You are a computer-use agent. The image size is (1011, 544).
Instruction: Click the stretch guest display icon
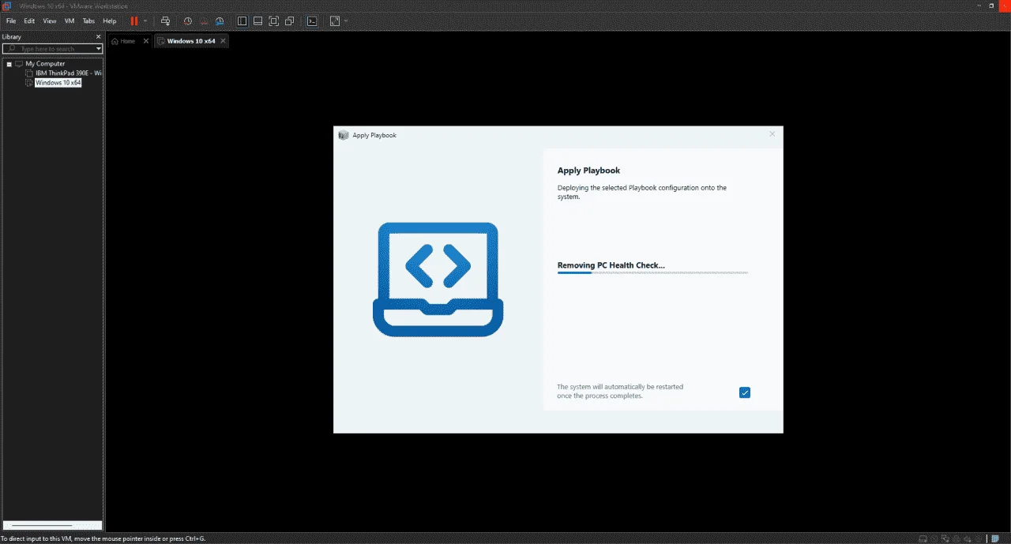point(335,21)
